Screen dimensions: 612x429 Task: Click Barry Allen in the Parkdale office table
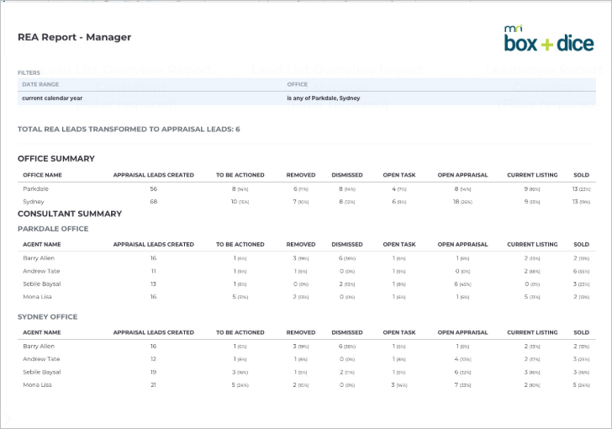tap(39, 258)
